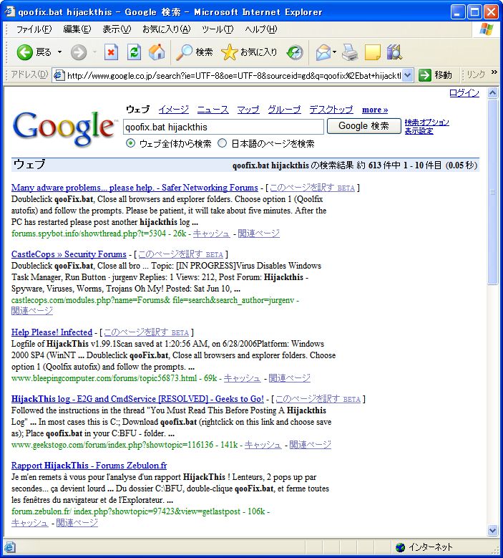This screenshot has height=558, width=503.
Task: Open Help Please! Infected result
Action: (52, 332)
